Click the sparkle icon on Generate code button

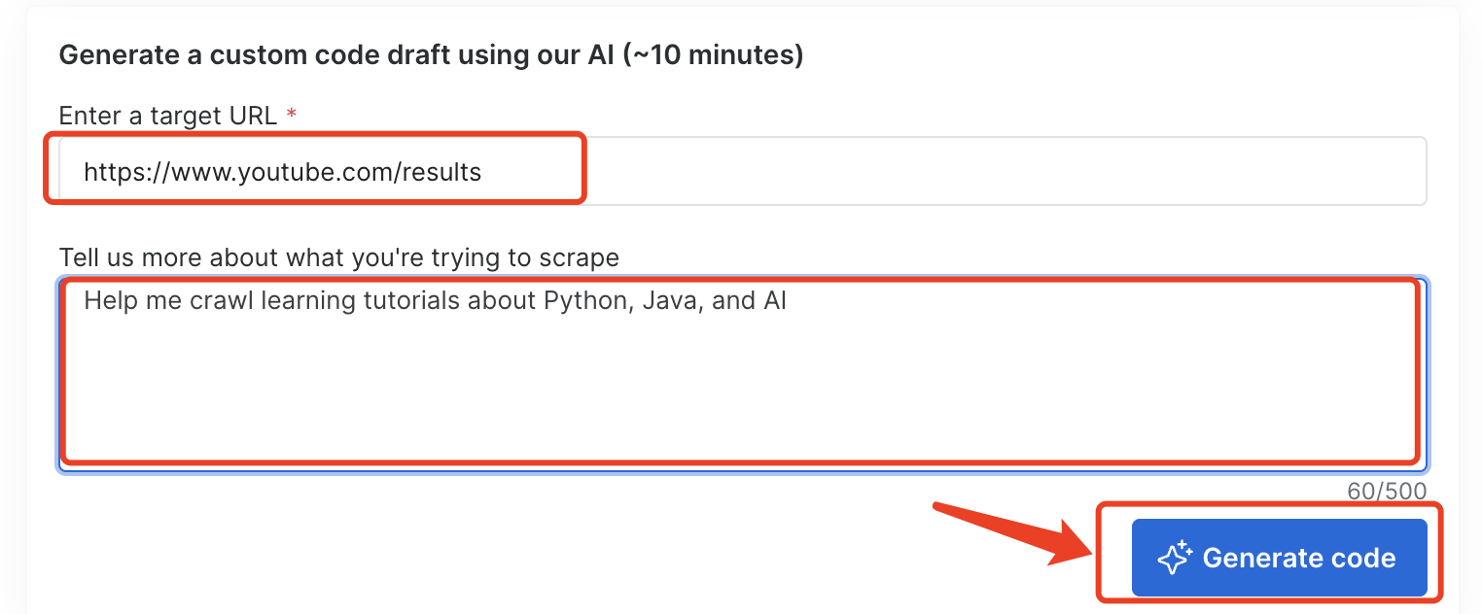tap(1174, 558)
